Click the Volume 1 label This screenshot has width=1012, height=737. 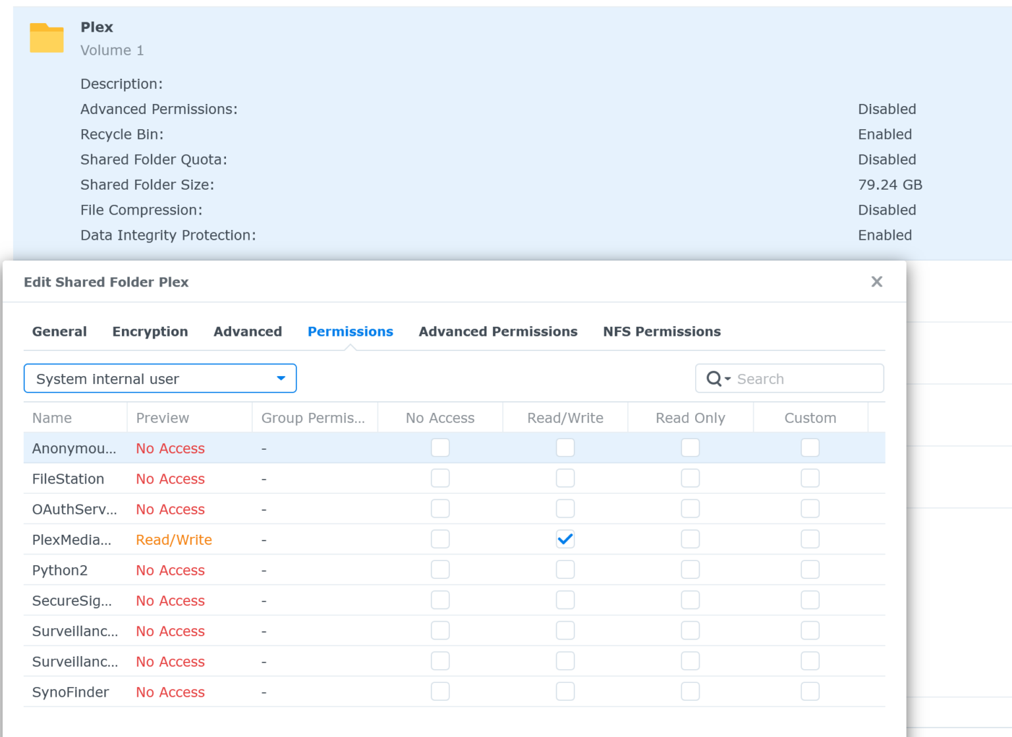[112, 50]
